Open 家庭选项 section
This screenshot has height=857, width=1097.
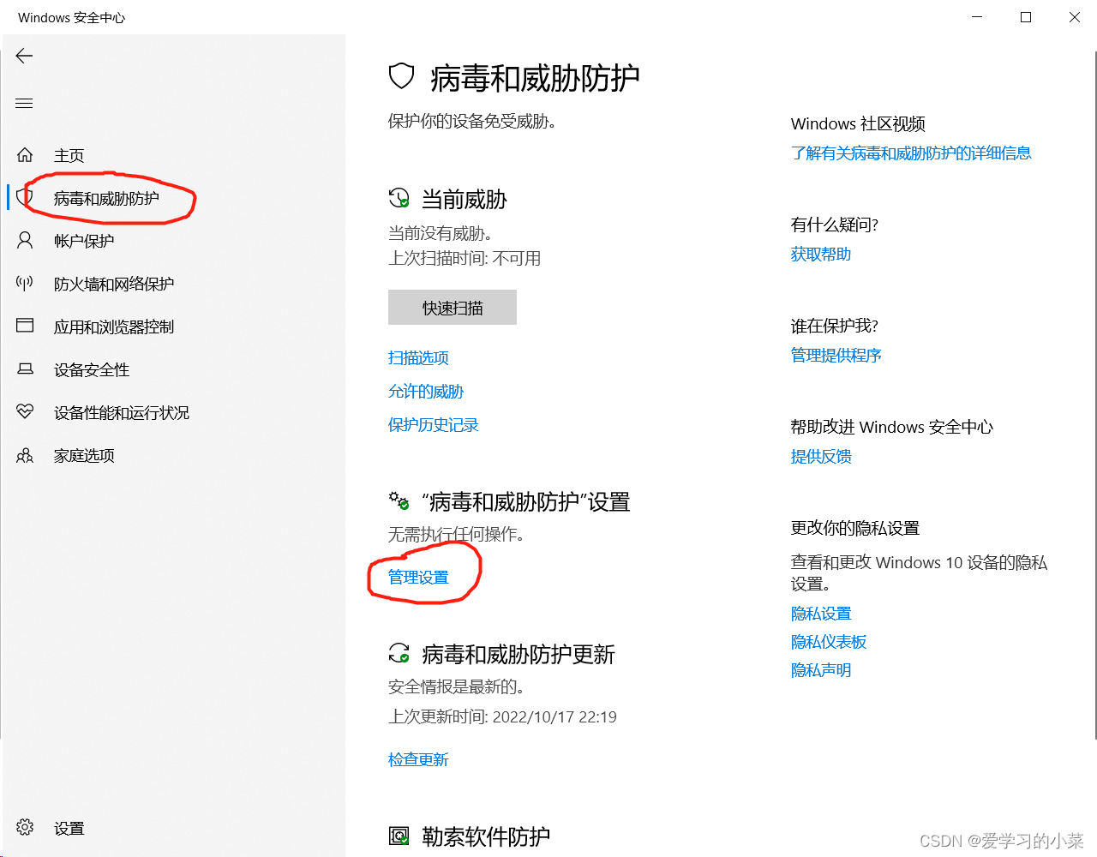pos(84,455)
